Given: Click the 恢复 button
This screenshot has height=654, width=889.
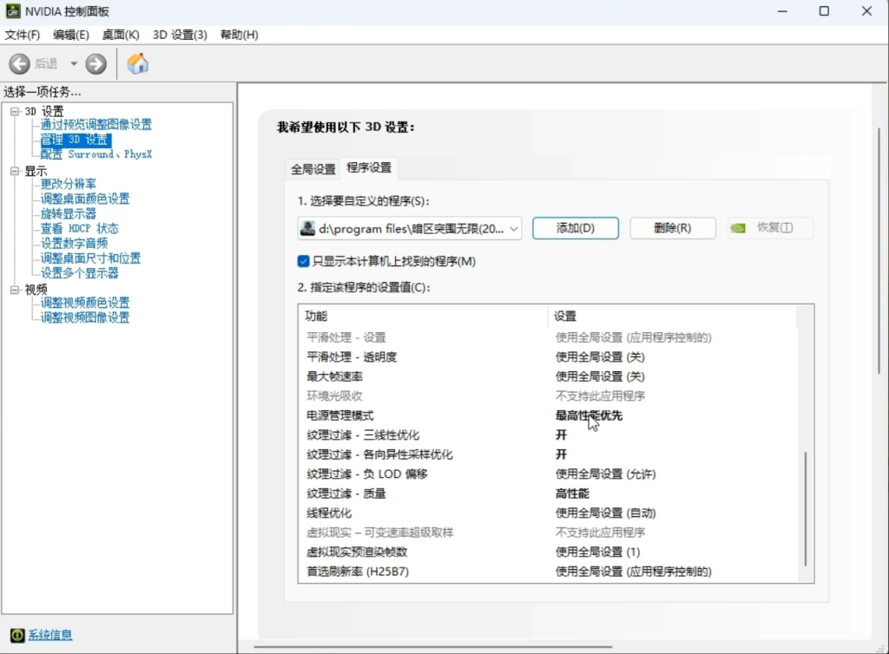Looking at the screenshot, I should (770, 228).
